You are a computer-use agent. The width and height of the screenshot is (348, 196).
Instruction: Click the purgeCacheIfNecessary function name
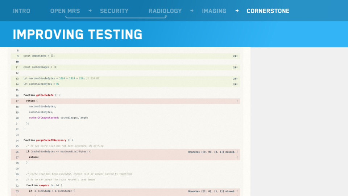(x=51, y=140)
